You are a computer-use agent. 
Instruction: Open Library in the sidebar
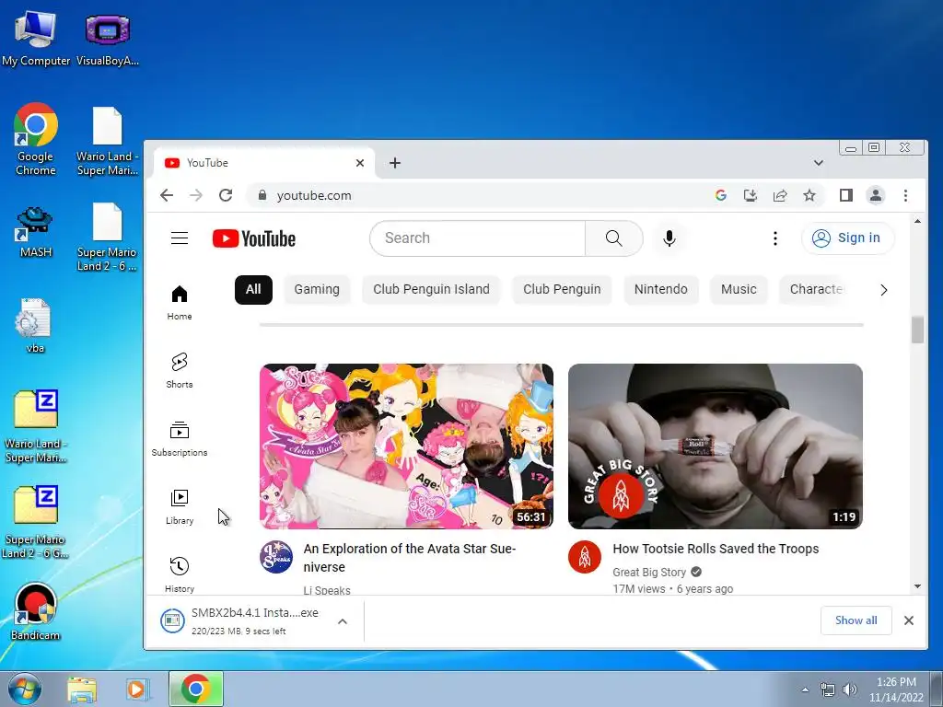coord(180,507)
